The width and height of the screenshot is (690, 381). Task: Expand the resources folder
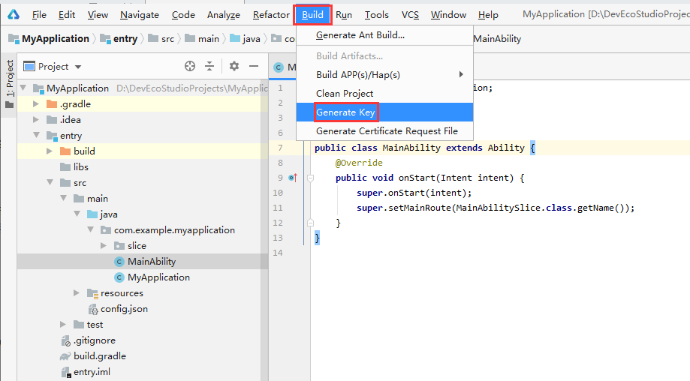[x=77, y=292]
